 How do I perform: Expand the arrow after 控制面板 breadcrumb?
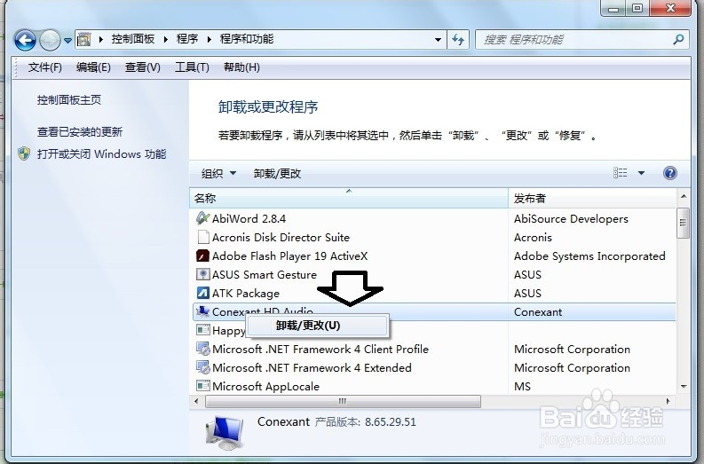coord(166,40)
